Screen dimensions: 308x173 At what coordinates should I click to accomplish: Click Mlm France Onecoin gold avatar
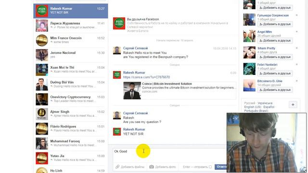pos(42,40)
